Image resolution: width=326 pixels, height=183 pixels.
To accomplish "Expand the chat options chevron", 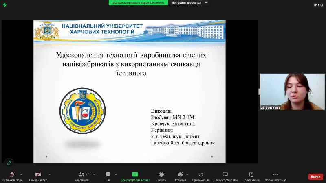I will (x=116, y=174).
